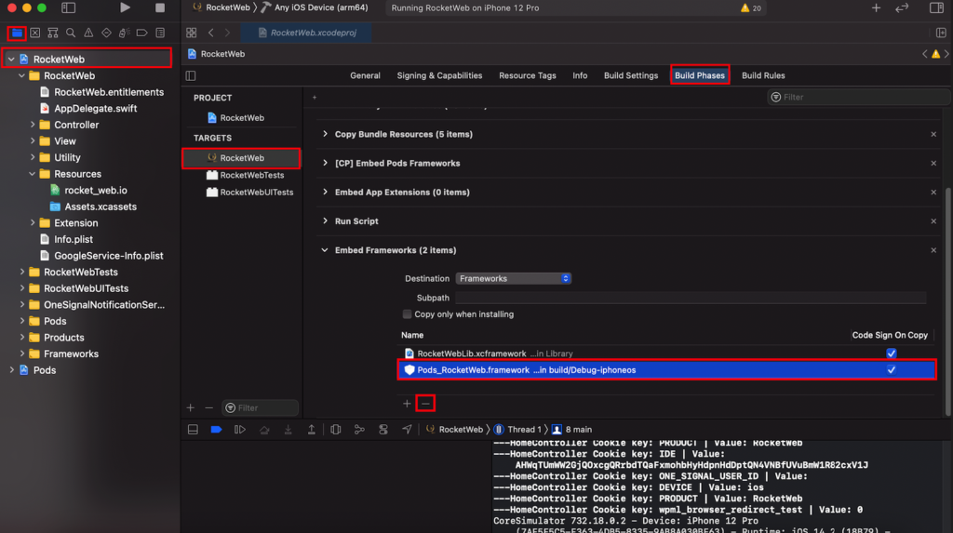Click the step into icon
Screen dimensions: 953x533
click(x=289, y=430)
